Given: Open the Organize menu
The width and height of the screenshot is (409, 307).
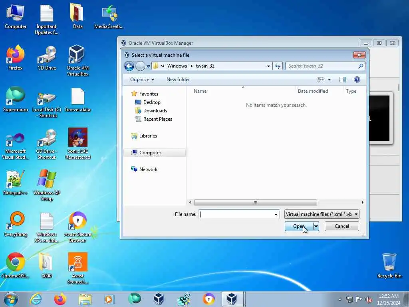Looking at the screenshot, I should click(142, 80).
